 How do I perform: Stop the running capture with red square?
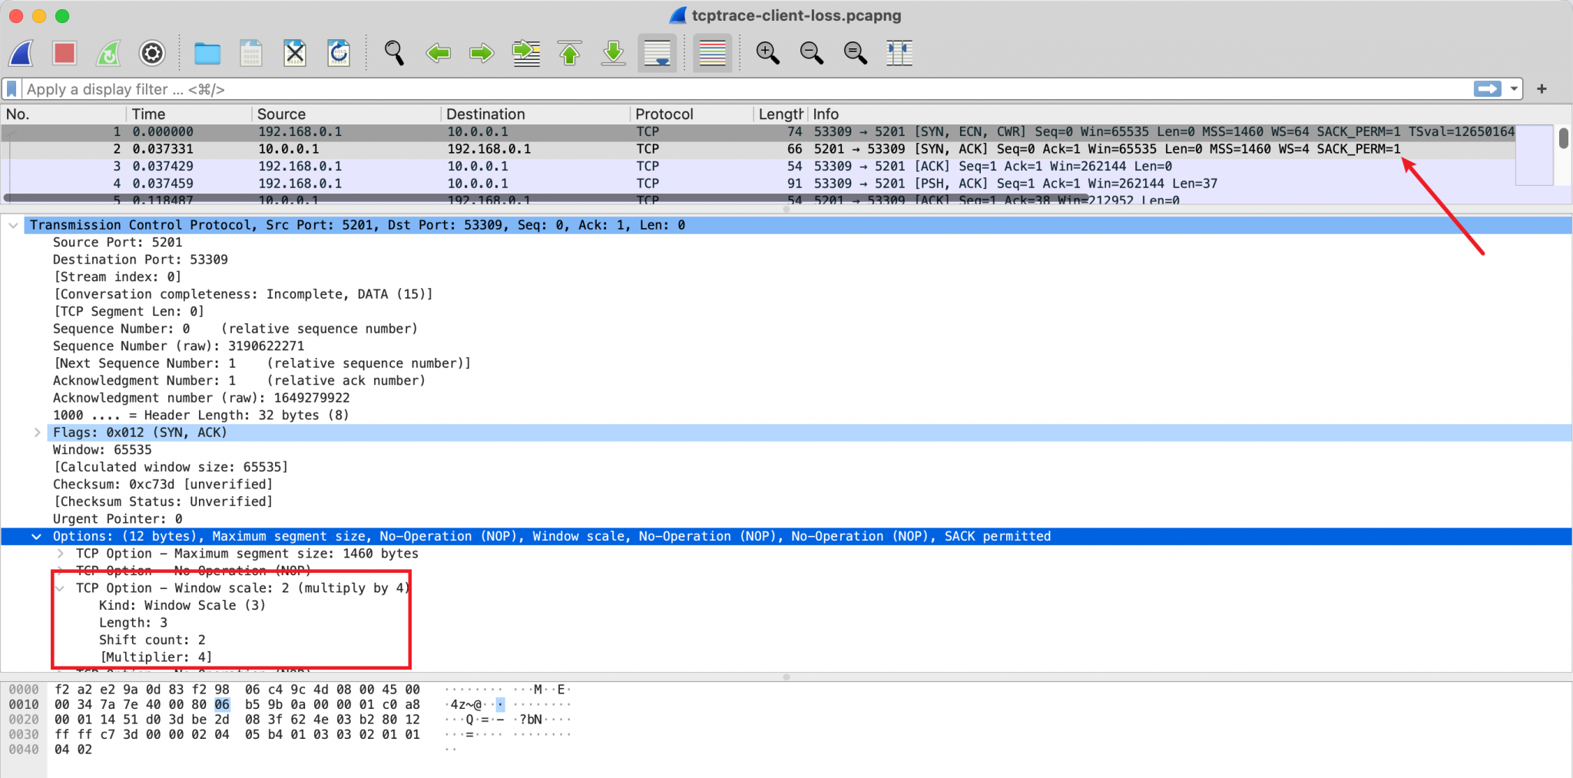click(x=65, y=53)
